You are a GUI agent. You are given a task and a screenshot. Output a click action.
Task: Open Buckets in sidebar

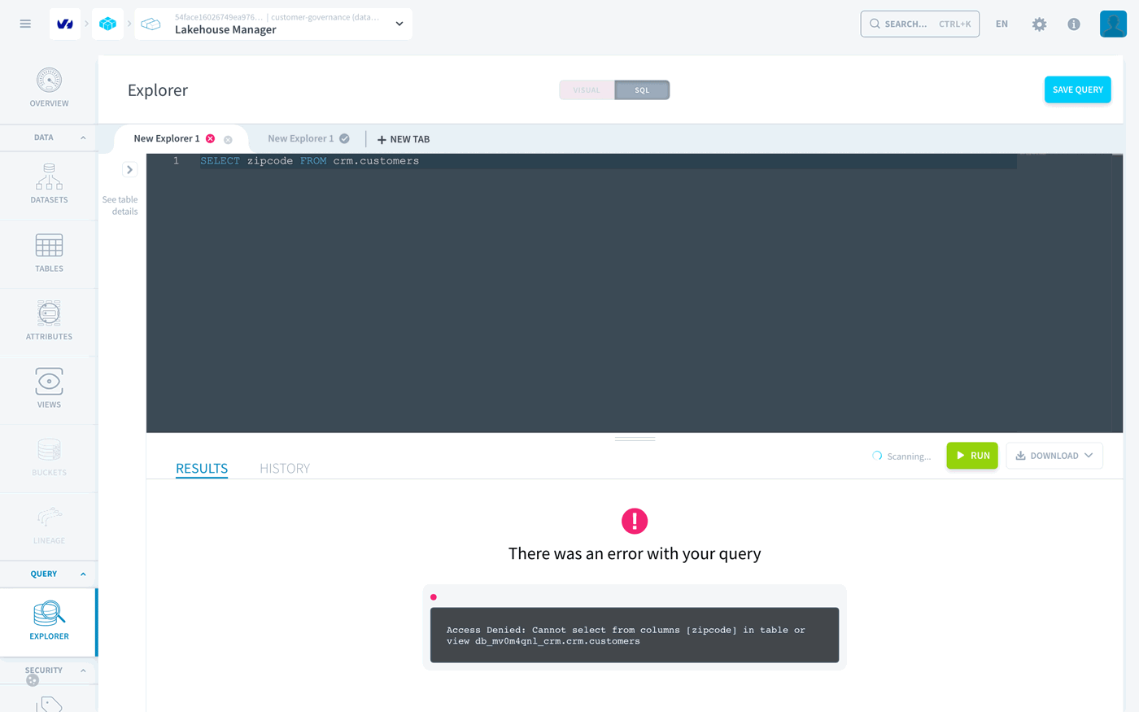coord(49,457)
